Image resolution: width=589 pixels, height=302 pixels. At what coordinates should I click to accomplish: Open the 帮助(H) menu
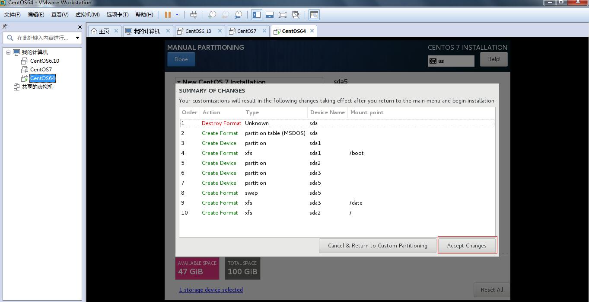click(x=144, y=15)
